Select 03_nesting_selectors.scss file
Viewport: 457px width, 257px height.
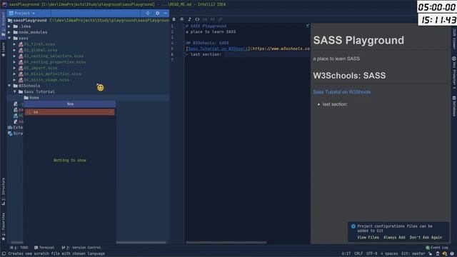click(x=54, y=56)
